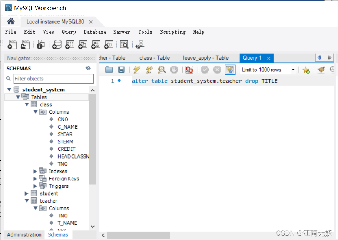Click the Filter objects search field
The width and height of the screenshot is (338, 240).
pos(54,79)
